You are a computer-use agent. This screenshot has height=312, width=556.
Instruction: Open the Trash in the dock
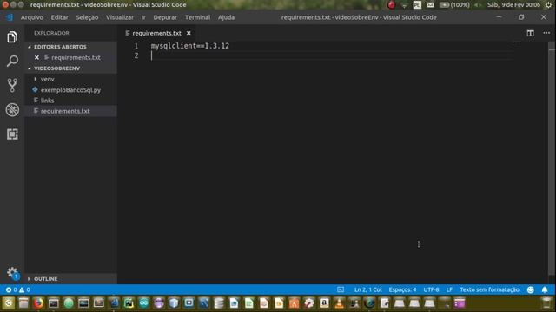tap(546, 303)
